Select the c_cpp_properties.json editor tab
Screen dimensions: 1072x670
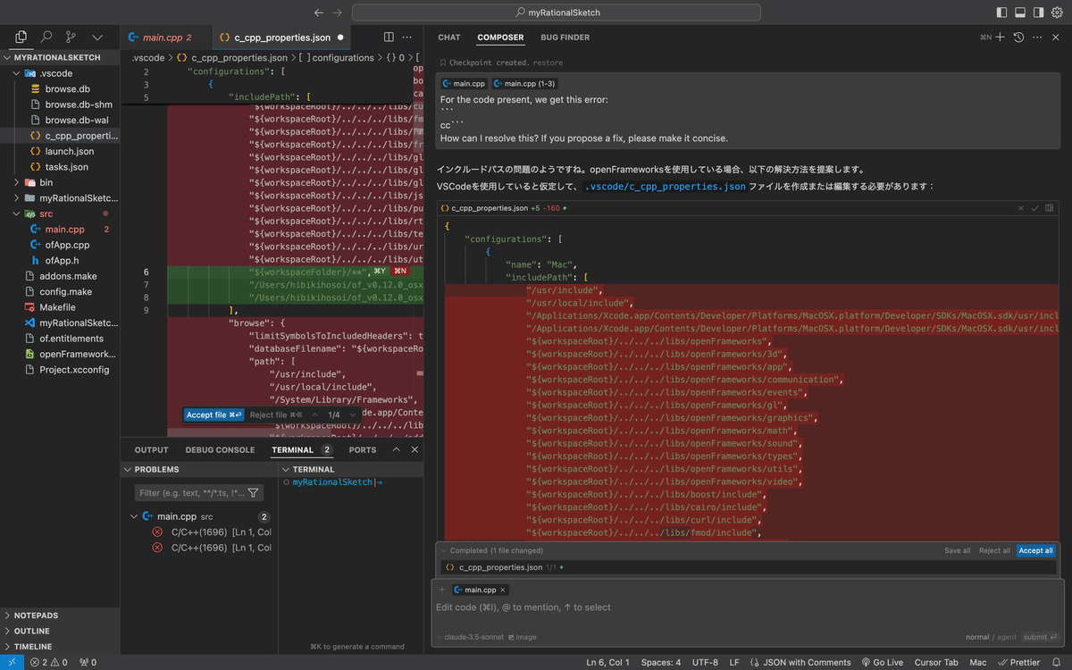click(x=281, y=38)
